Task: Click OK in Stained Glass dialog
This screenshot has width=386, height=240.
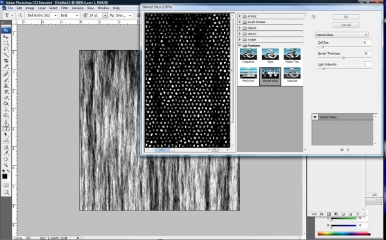Action: (x=346, y=17)
